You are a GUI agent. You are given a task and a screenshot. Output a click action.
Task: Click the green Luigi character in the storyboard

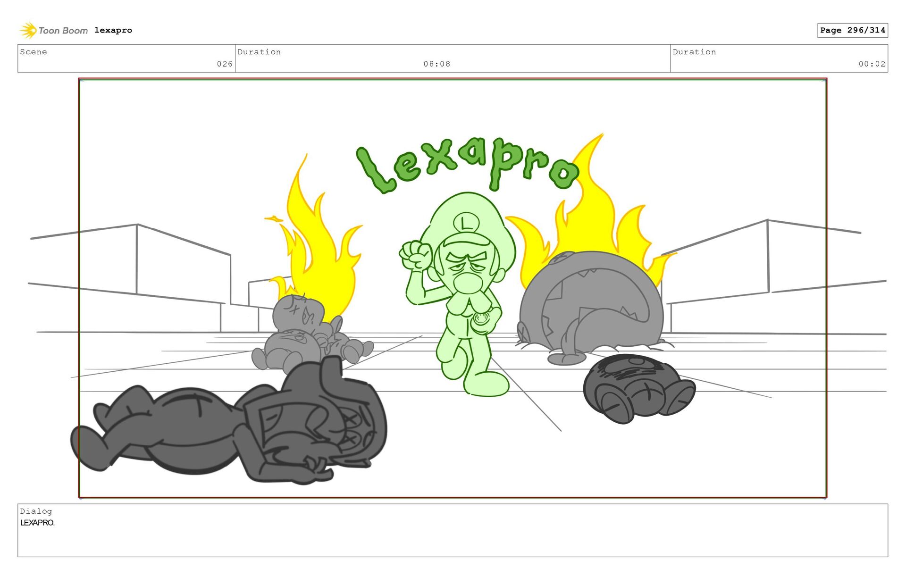tap(457, 293)
